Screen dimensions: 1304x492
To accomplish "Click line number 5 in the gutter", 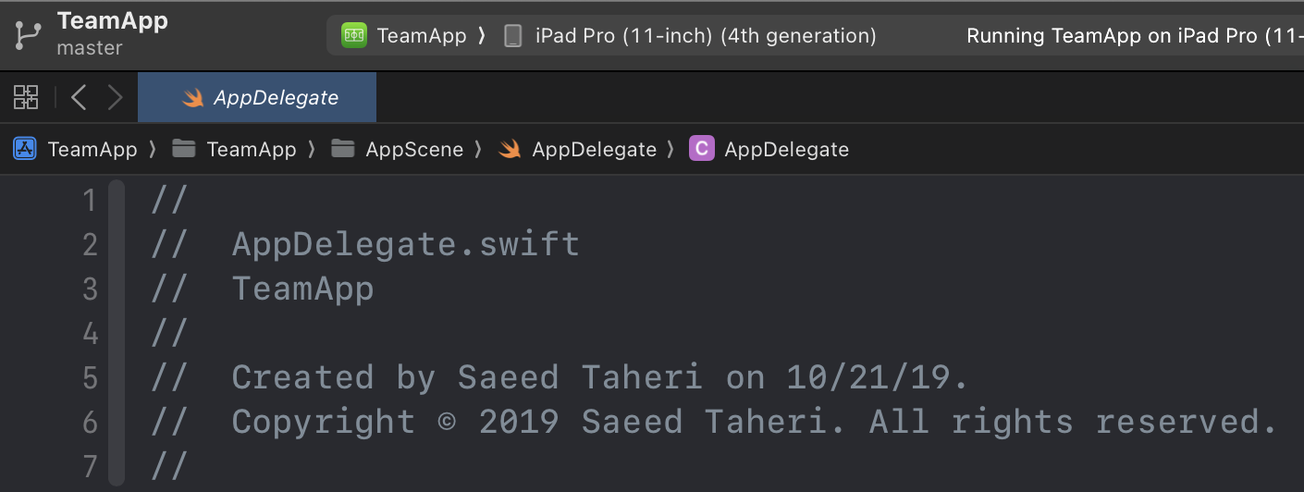I will [x=90, y=377].
